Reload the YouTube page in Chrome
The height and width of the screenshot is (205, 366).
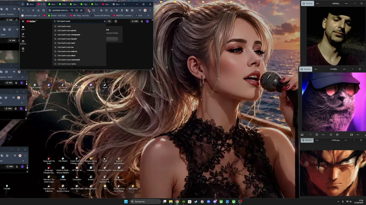(33, 10)
